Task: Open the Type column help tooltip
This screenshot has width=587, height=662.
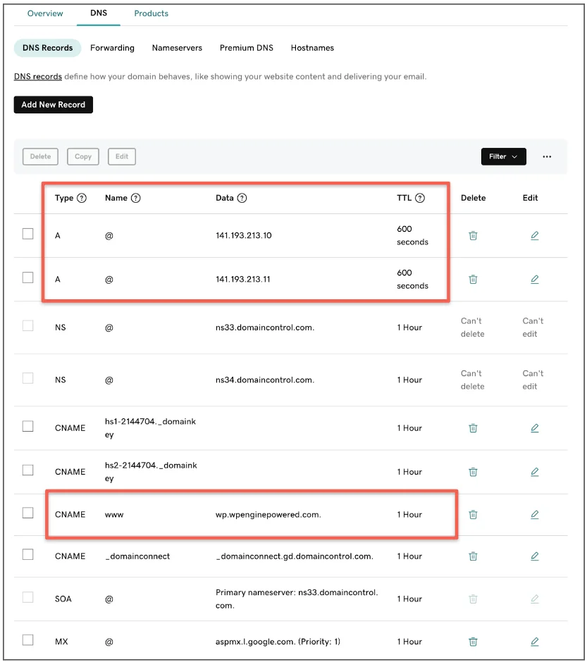Action: click(83, 198)
